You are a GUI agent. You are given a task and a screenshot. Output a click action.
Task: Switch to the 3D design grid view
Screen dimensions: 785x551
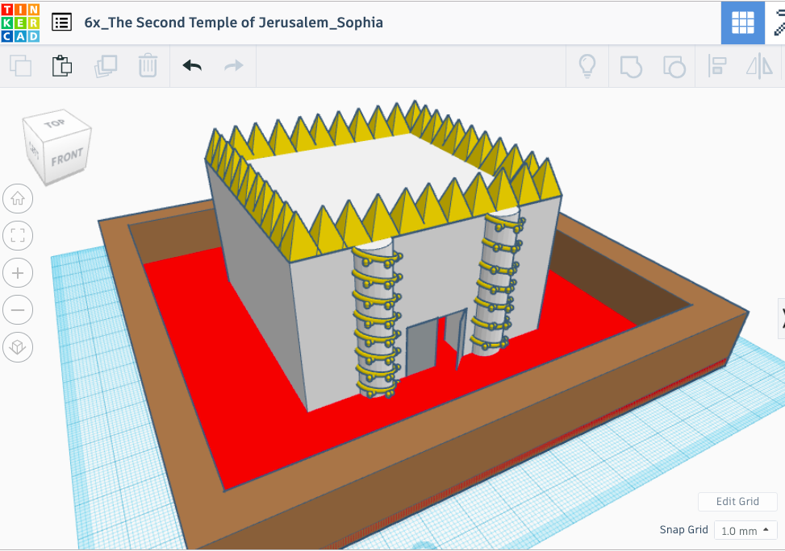point(742,23)
